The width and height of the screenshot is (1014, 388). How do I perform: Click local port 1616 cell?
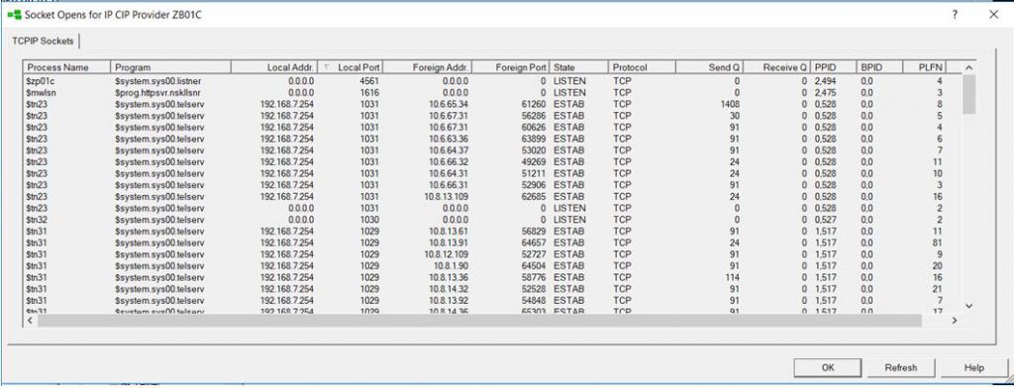(x=368, y=93)
